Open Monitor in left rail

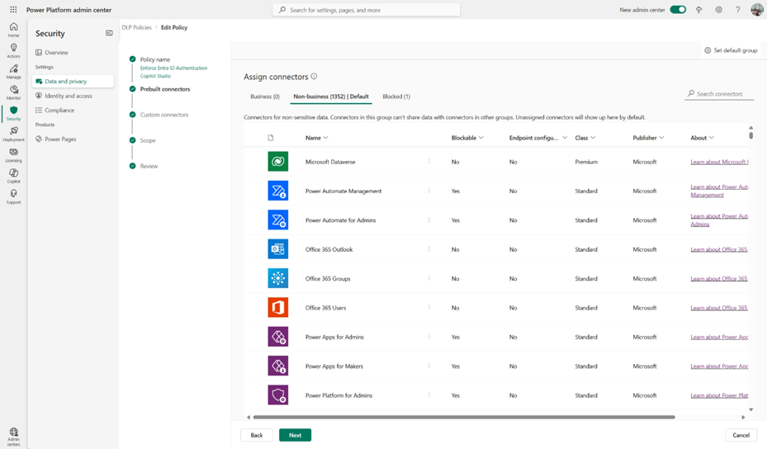click(14, 92)
